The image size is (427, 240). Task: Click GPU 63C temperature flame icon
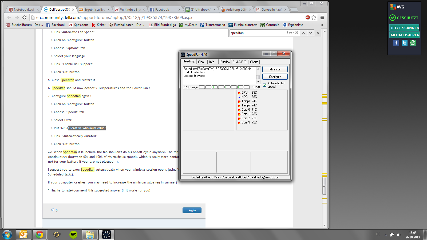tap(239, 93)
